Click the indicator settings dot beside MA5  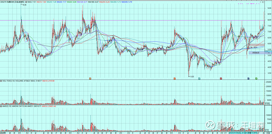(x=26, y=2)
